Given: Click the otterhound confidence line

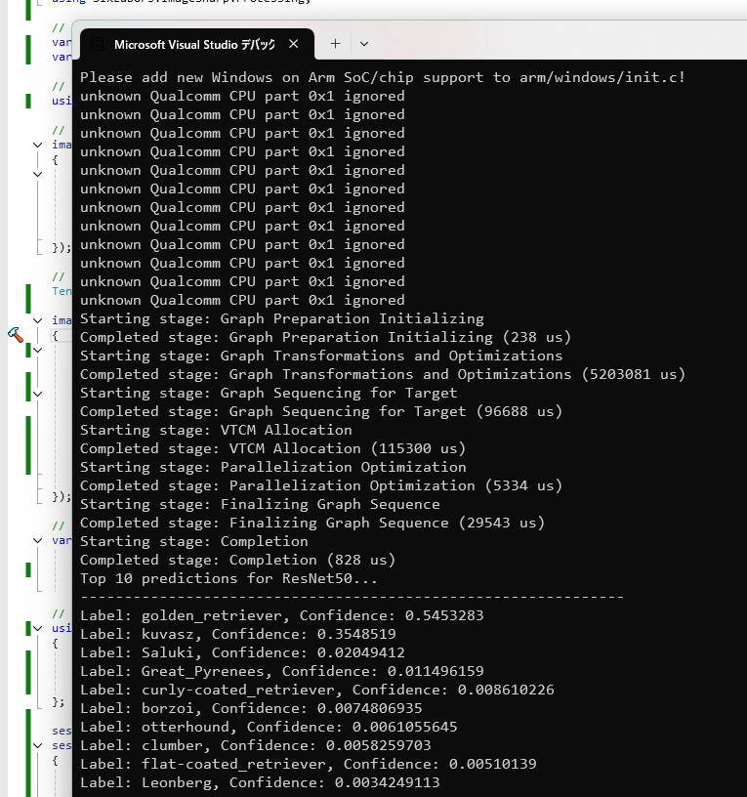Looking at the screenshot, I should 269,727.
